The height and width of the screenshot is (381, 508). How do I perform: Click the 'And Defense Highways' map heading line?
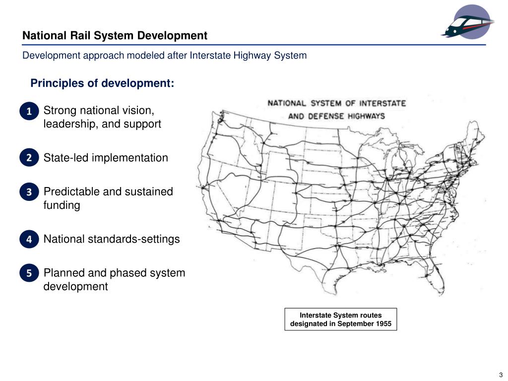pyautogui.click(x=337, y=116)
